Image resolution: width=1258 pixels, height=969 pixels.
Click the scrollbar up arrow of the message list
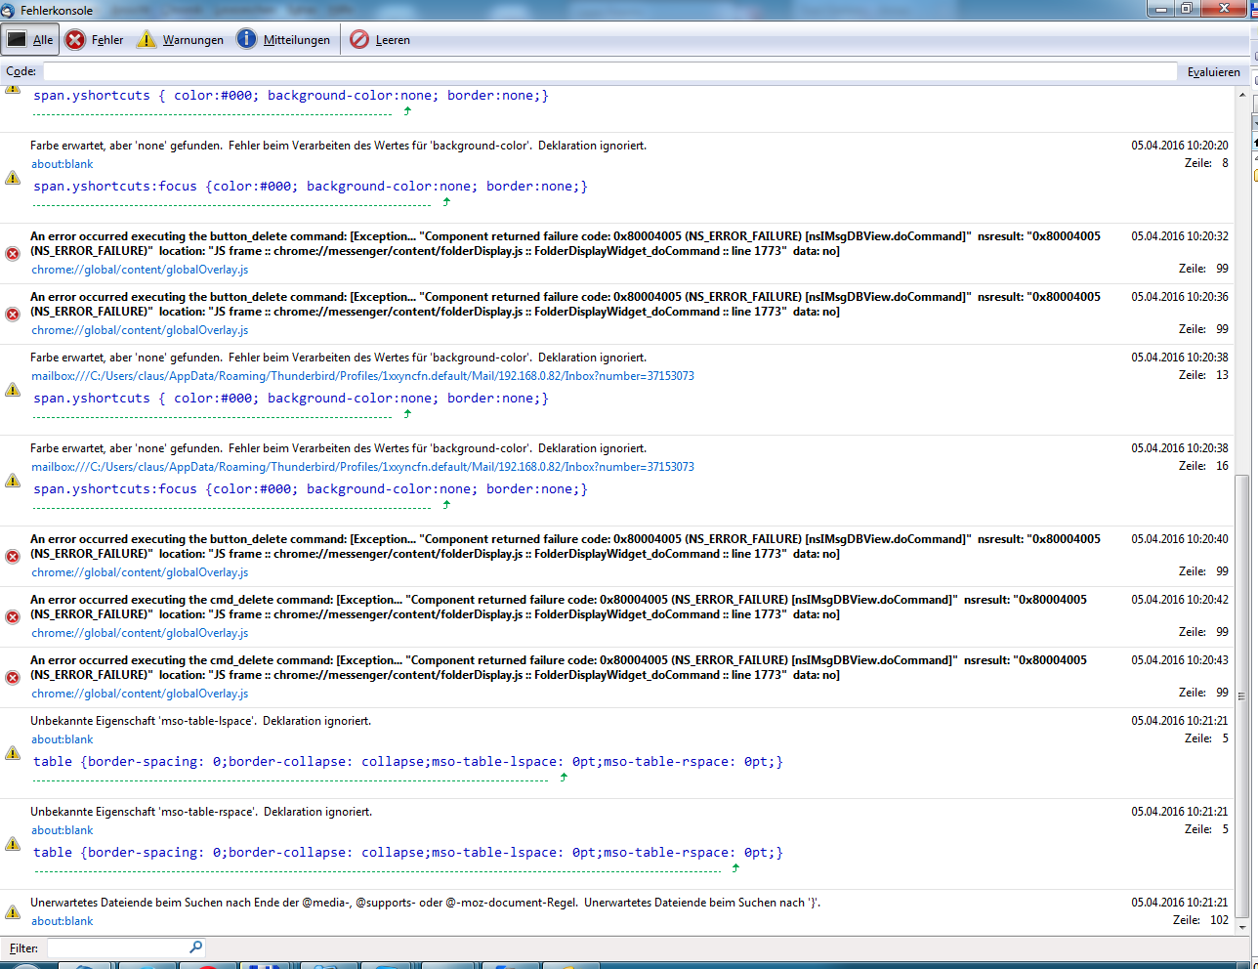coord(1242,96)
